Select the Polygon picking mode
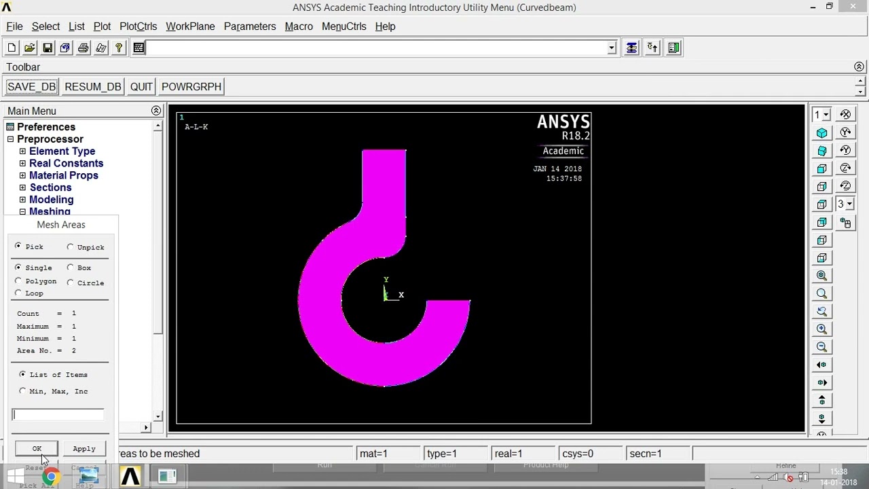869x489 pixels. click(x=18, y=280)
